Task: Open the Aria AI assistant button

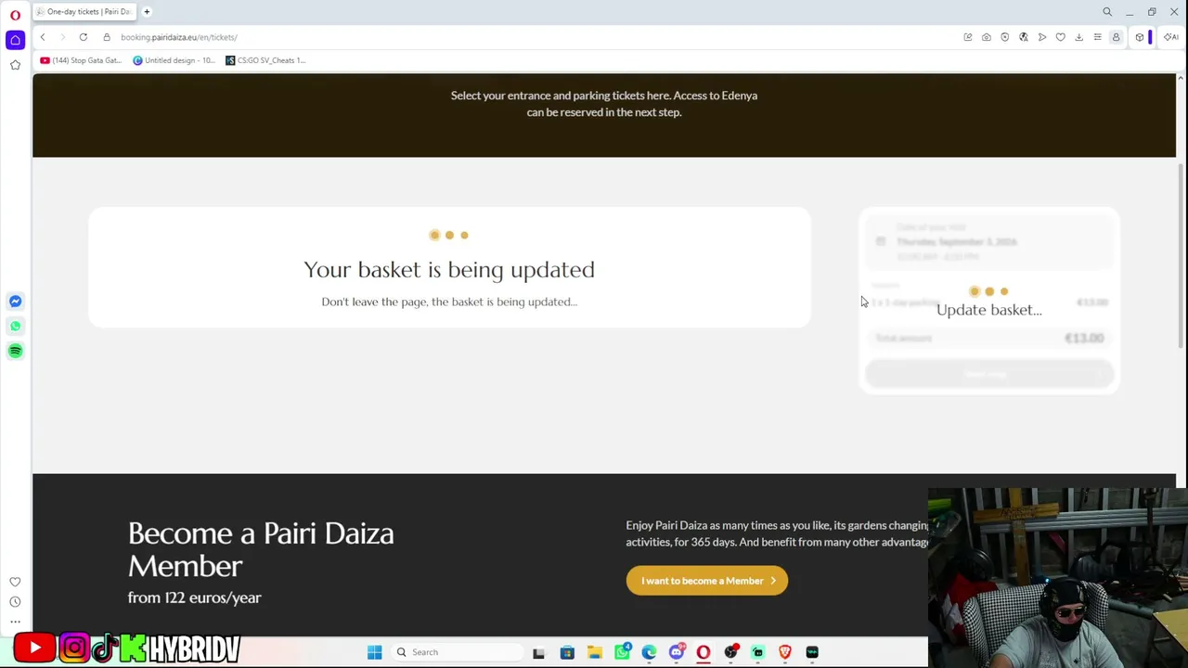Action: point(1171,37)
